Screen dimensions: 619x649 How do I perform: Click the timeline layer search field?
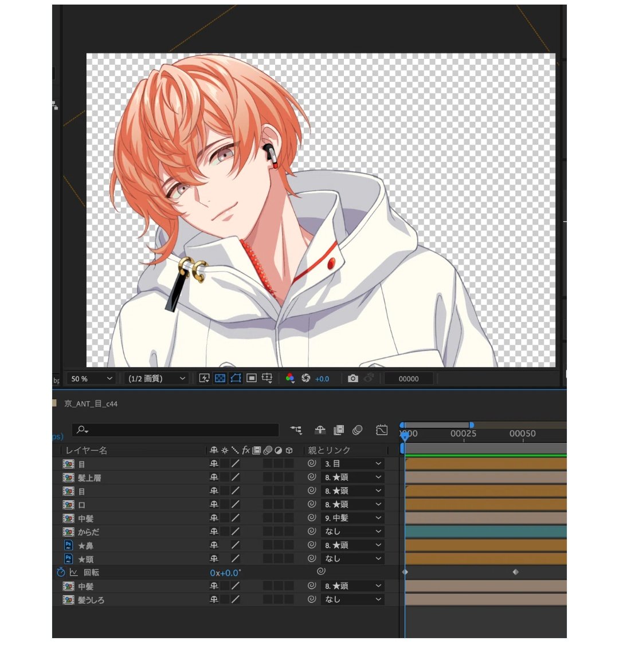(x=175, y=430)
